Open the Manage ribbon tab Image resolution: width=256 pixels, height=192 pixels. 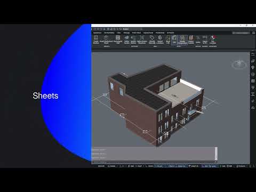[126, 33]
